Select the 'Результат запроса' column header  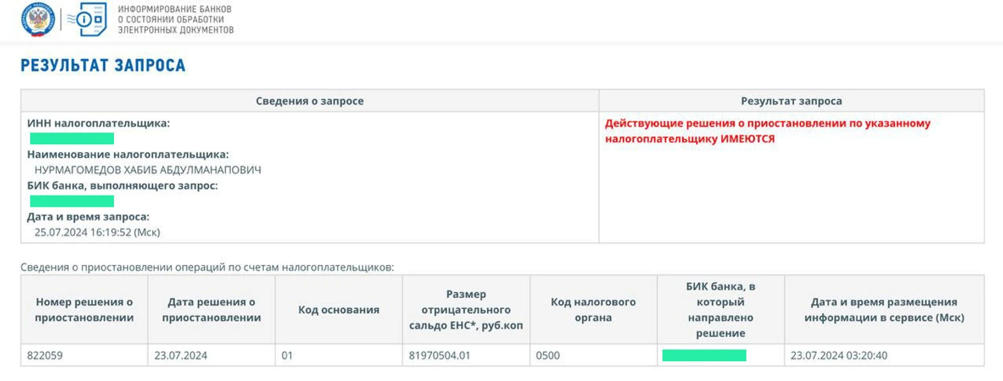791,101
